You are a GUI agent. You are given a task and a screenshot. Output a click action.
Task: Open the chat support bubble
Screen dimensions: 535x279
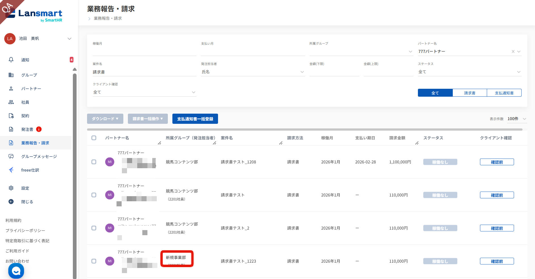(x=16, y=271)
